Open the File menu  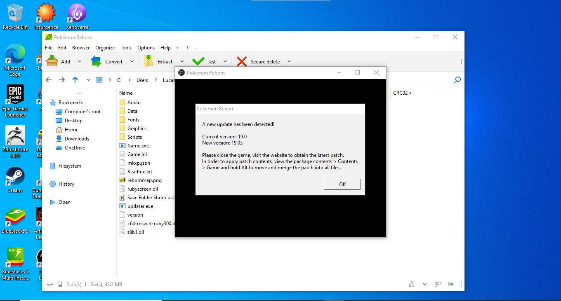click(49, 48)
